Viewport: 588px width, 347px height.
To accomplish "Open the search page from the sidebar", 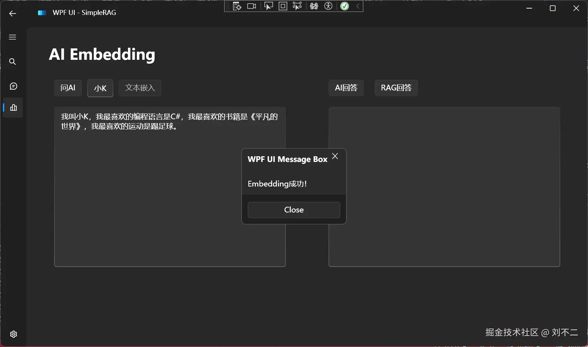I will point(12,62).
